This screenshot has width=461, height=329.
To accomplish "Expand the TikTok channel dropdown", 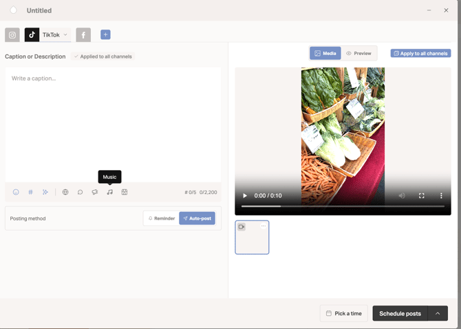I will coord(65,34).
